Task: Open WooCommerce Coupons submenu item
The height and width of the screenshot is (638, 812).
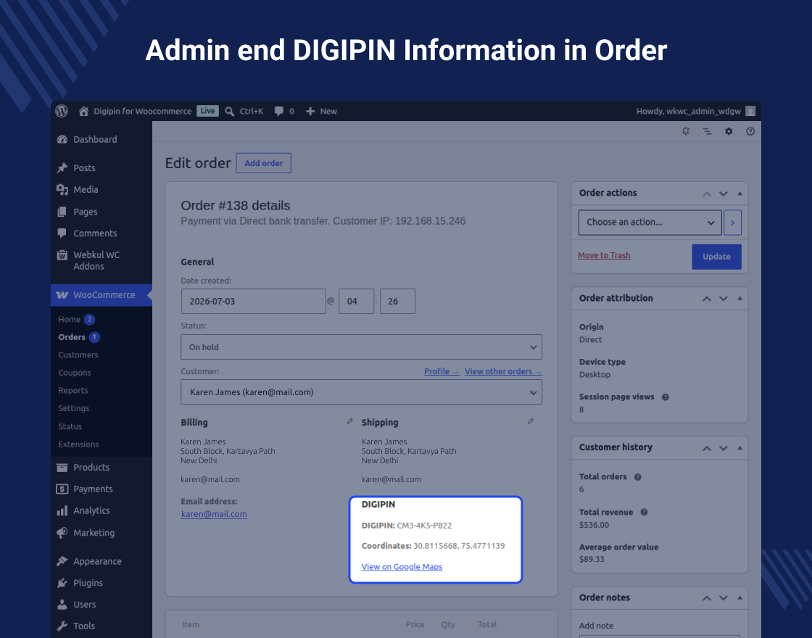Action: (x=75, y=373)
